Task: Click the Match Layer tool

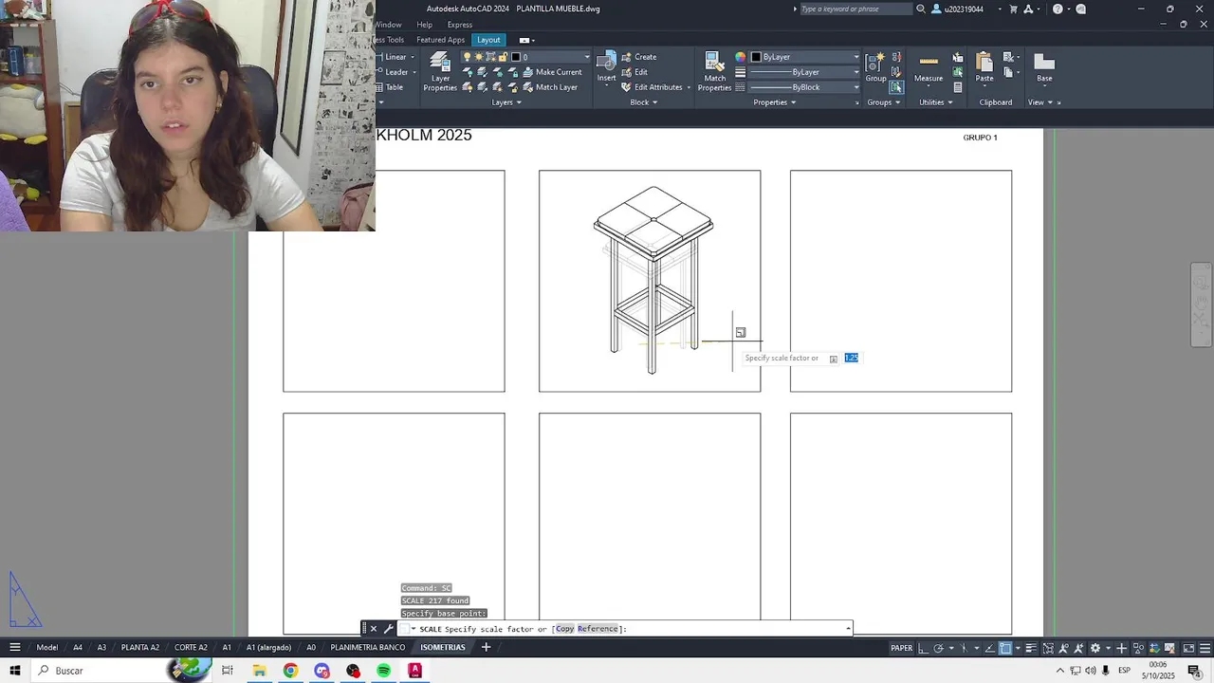Action: tap(549, 87)
